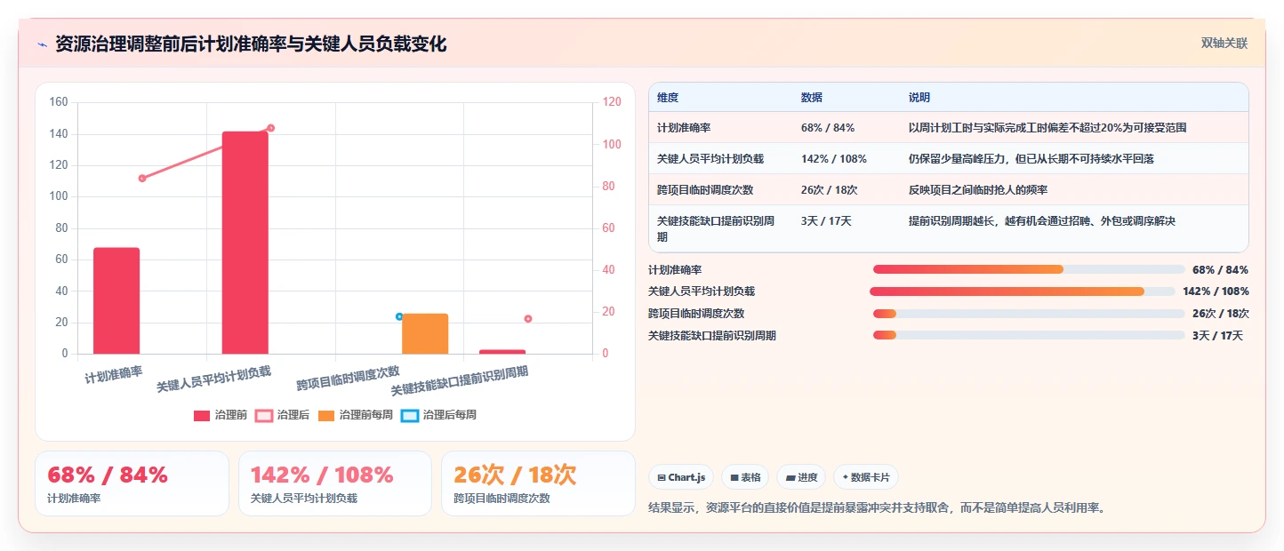
Task: Click the 关键技能缺口提前识别周期 progress bar
Action: (1029, 335)
